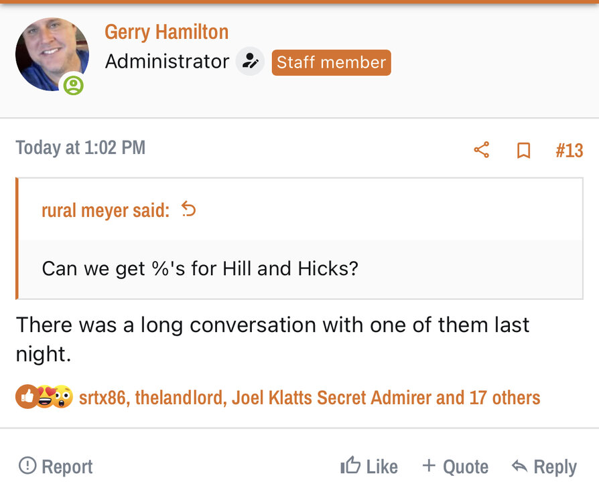Image resolution: width=599 pixels, height=502 pixels.
Task: Click the thumbs-up reaction emoji
Action: click(x=27, y=397)
